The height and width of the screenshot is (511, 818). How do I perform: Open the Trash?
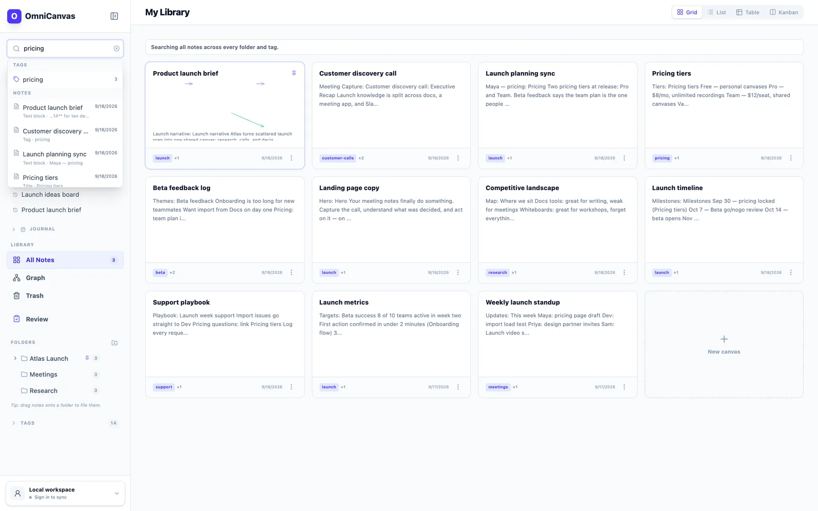coord(65,296)
